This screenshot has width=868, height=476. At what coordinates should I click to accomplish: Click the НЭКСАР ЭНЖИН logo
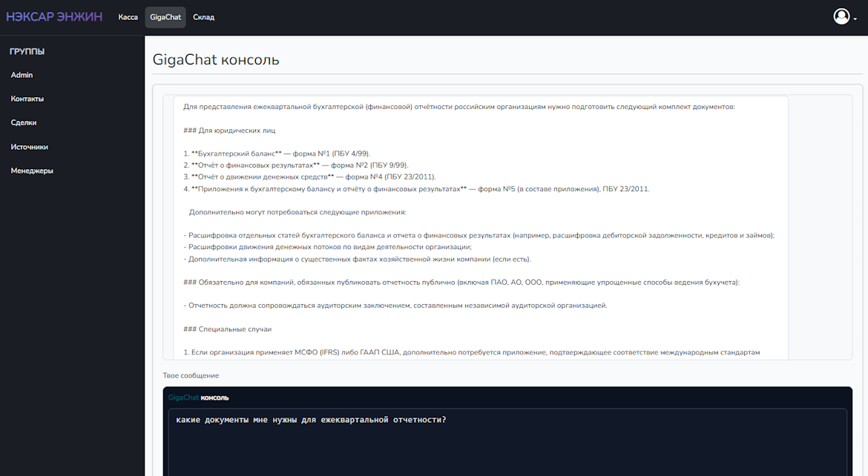54,17
